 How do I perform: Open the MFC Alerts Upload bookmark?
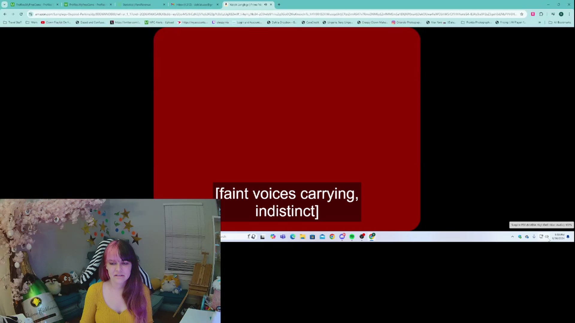click(x=159, y=22)
